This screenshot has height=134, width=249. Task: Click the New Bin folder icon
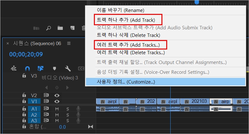point(60,28)
